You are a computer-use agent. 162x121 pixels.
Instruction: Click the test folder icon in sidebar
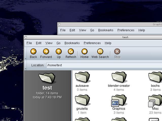coord(47,78)
